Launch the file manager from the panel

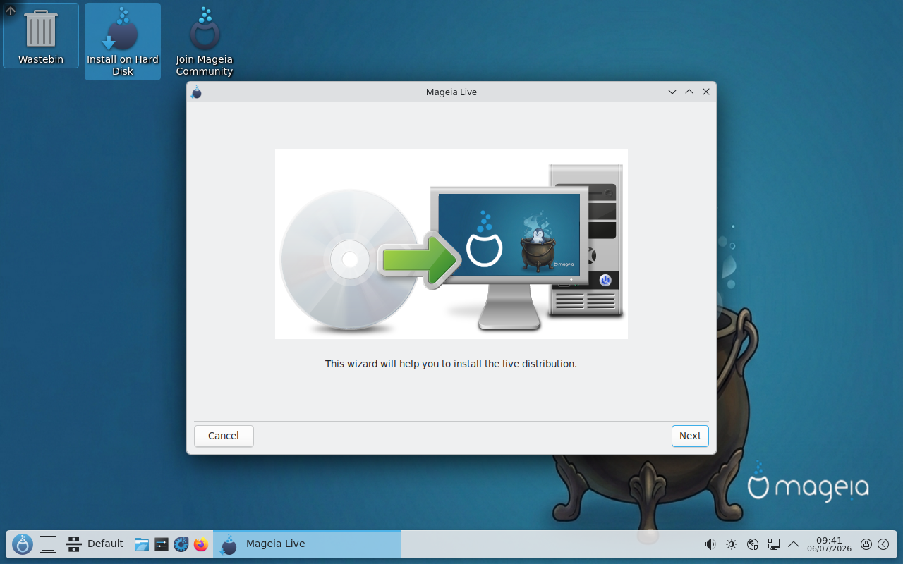[x=142, y=544]
